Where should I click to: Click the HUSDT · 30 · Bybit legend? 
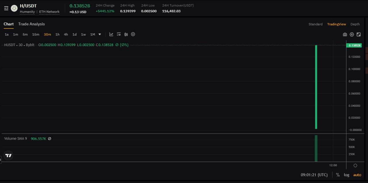click(x=19, y=45)
